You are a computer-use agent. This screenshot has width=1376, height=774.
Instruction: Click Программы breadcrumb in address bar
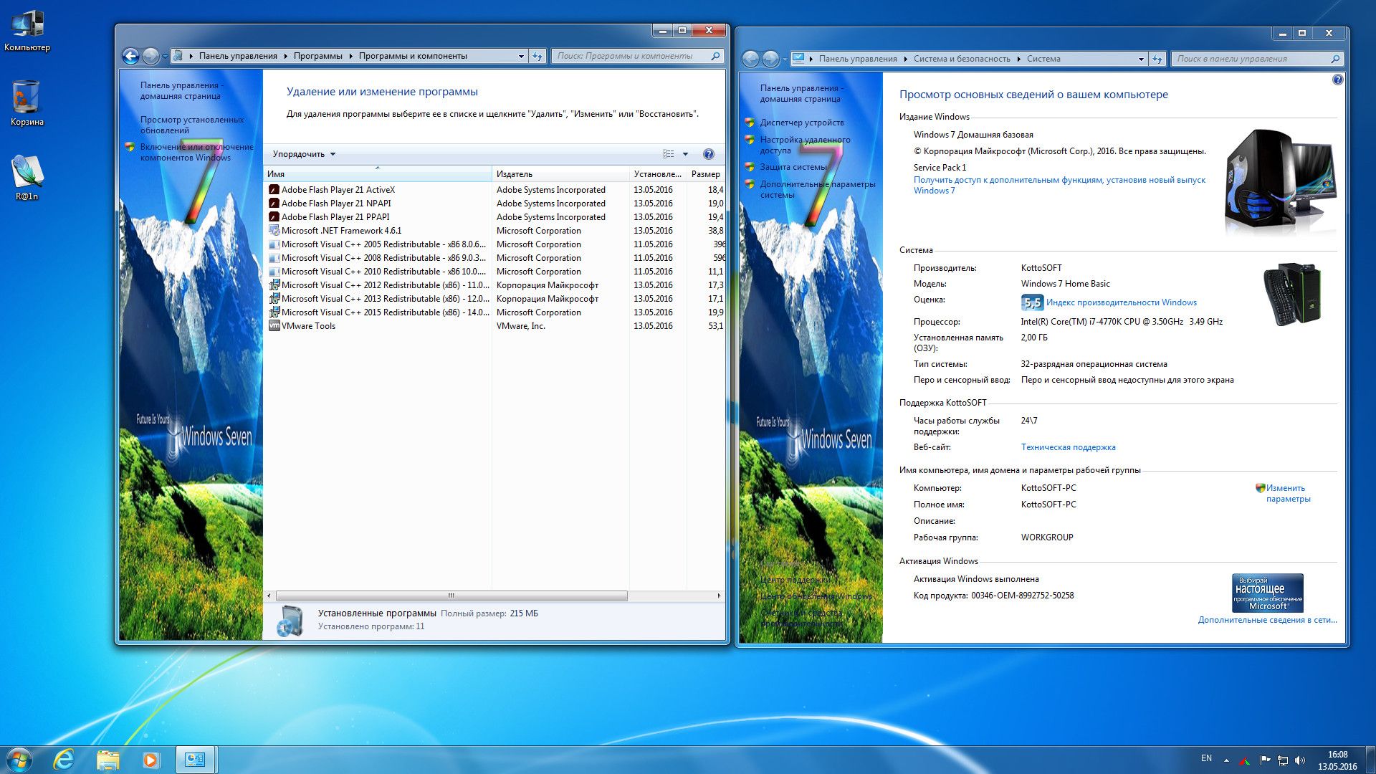click(x=317, y=56)
